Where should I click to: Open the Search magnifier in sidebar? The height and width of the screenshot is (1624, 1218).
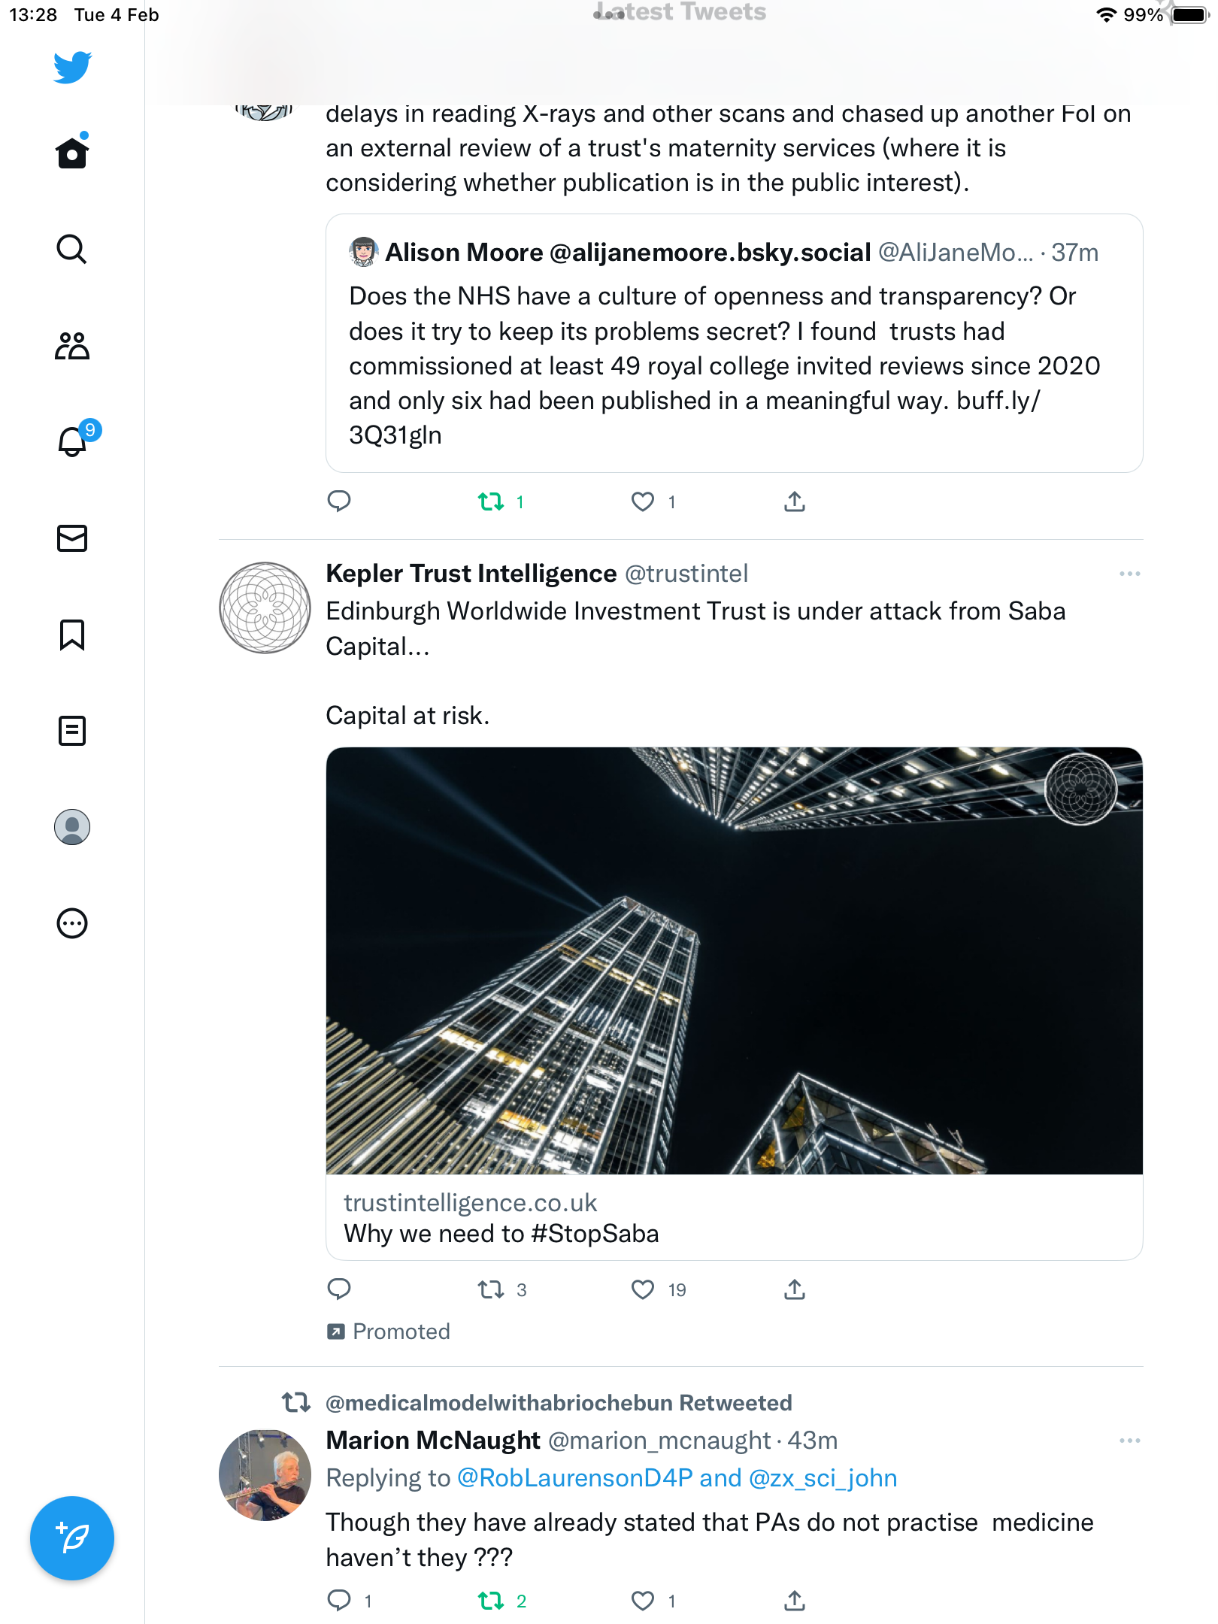[72, 249]
